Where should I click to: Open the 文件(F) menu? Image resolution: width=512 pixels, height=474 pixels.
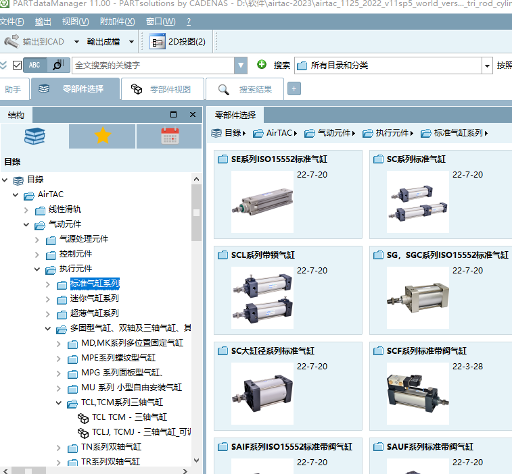tap(11, 22)
